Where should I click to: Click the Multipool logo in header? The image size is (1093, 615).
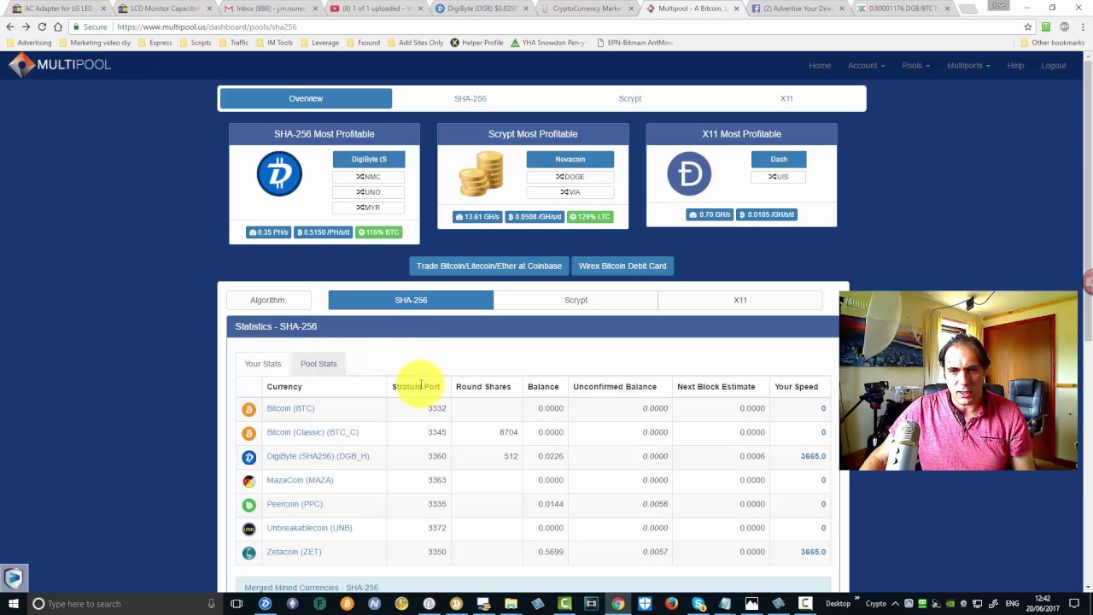click(60, 65)
